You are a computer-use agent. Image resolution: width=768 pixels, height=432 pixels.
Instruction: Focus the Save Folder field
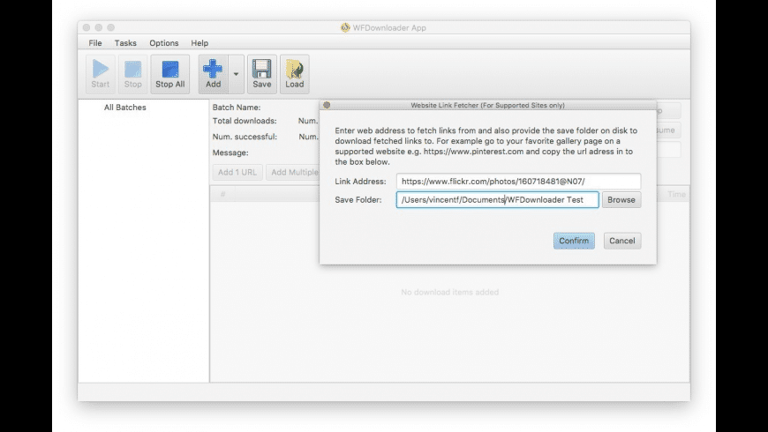click(x=497, y=199)
